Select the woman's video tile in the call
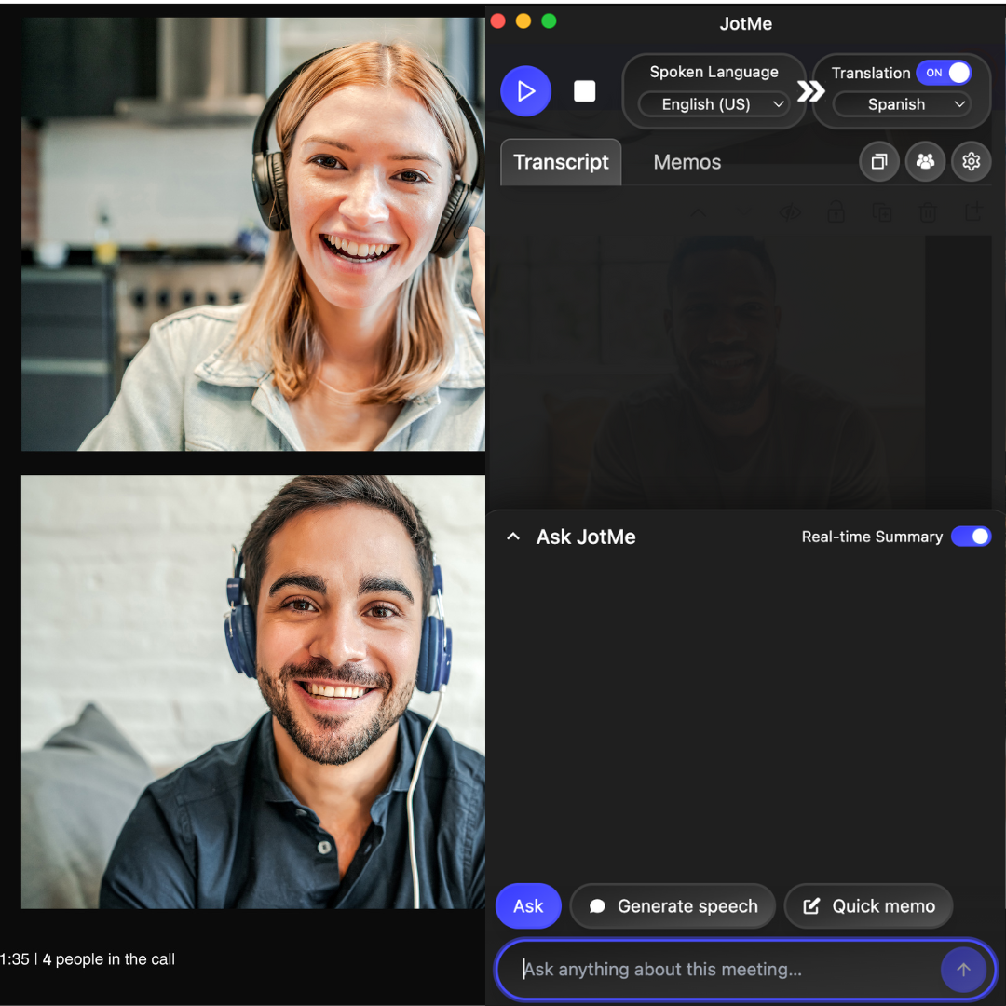Screen dimensions: 1006x1006 tap(252, 234)
